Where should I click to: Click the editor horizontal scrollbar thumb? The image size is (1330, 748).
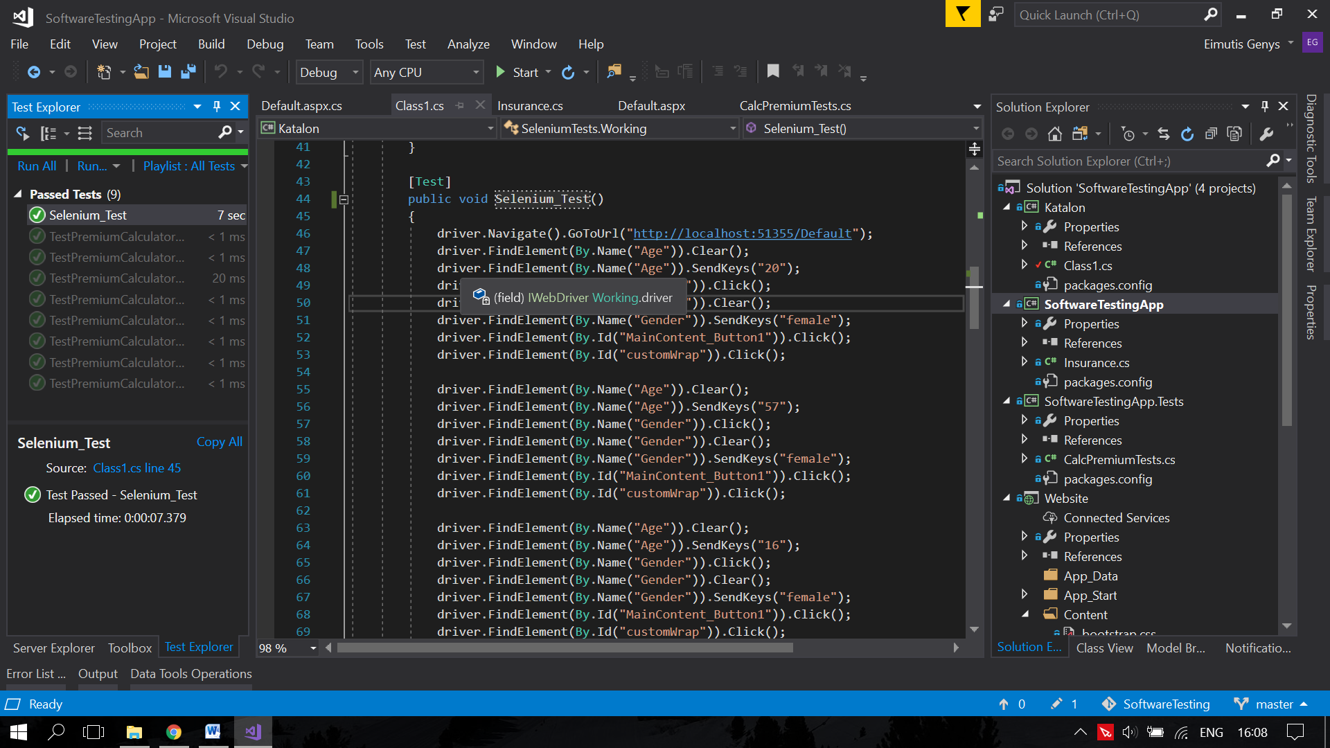click(x=565, y=648)
